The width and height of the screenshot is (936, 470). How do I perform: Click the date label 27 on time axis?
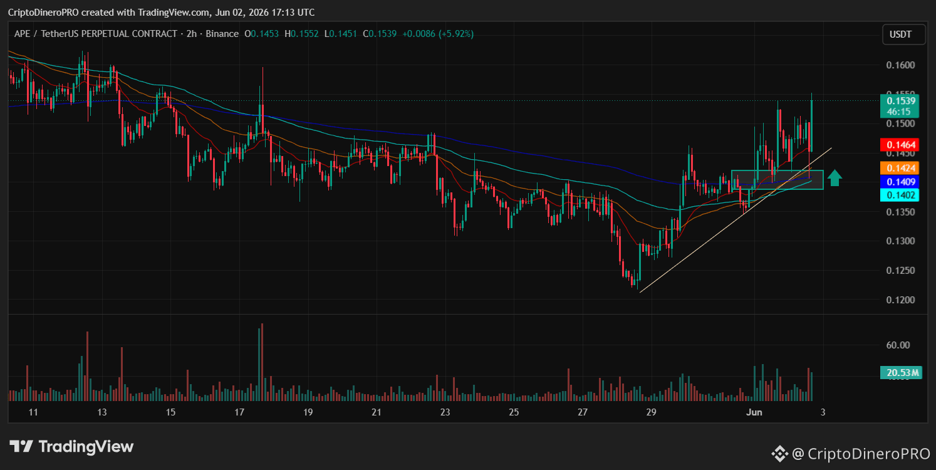[x=583, y=412]
